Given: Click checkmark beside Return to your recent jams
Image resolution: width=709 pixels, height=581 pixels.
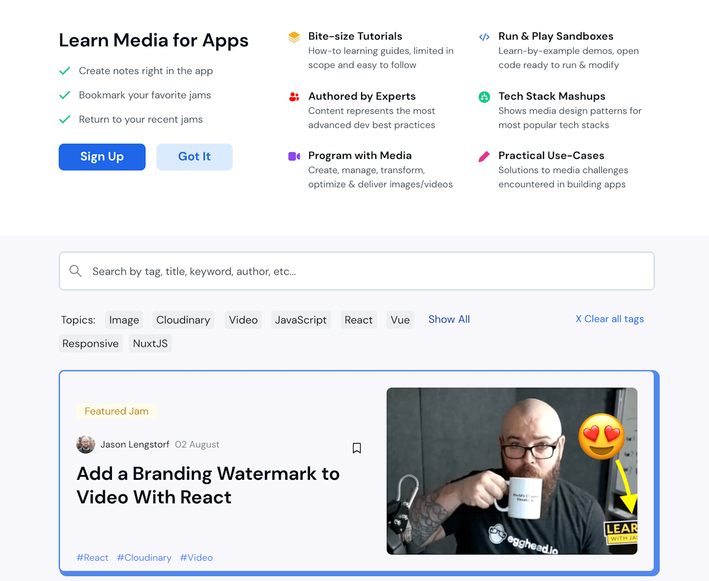Looking at the screenshot, I should (x=65, y=119).
